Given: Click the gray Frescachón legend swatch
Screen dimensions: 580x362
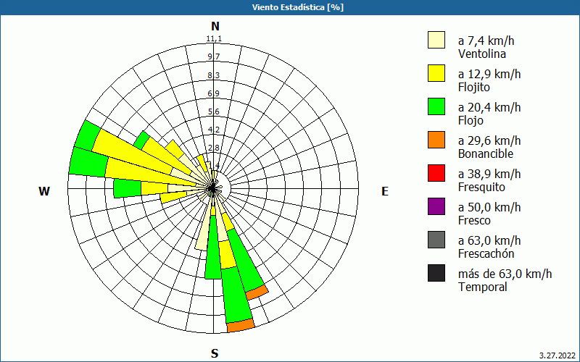Looking at the screenshot, I should pos(436,240).
